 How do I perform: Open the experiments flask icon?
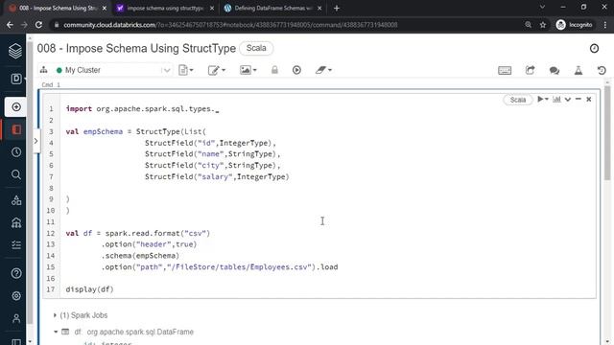pyautogui.click(x=578, y=70)
